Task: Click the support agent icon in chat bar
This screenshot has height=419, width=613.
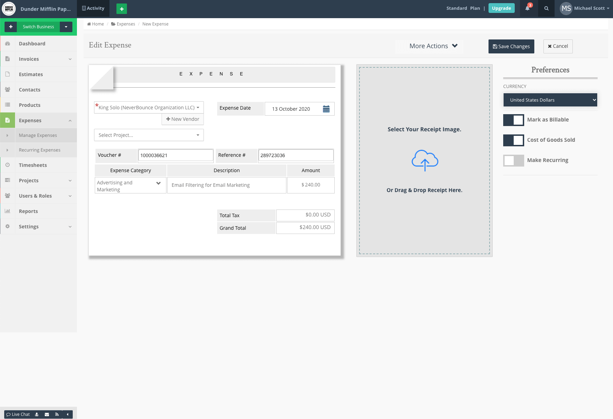Action: [37, 414]
